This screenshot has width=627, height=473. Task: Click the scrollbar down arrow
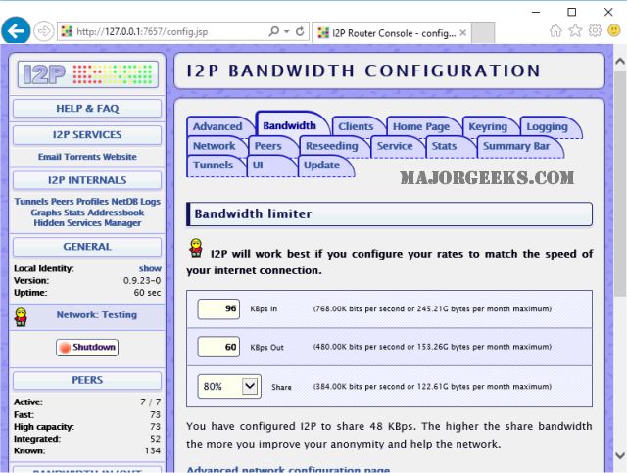tap(620, 455)
